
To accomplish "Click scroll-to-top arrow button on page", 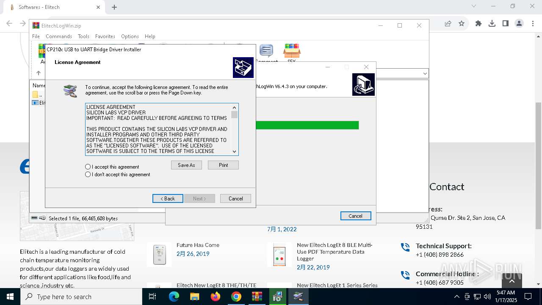I will [512, 281].
